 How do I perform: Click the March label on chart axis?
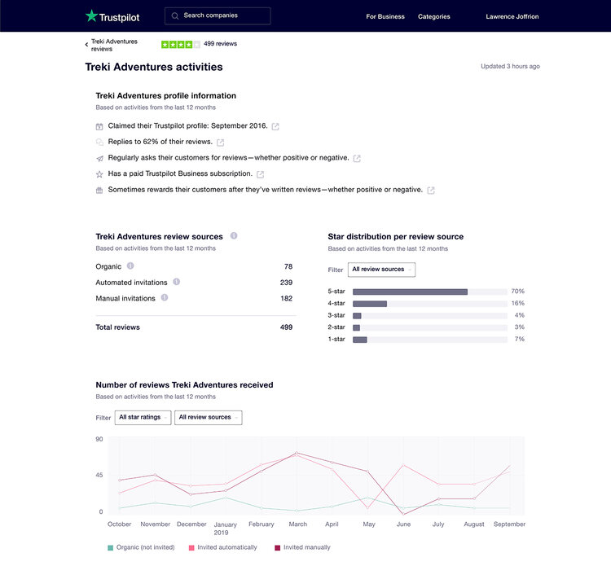click(297, 524)
